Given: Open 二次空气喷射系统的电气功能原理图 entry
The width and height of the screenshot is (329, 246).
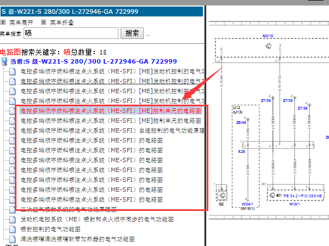Looking at the screenshot, I should (x=69, y=209).
